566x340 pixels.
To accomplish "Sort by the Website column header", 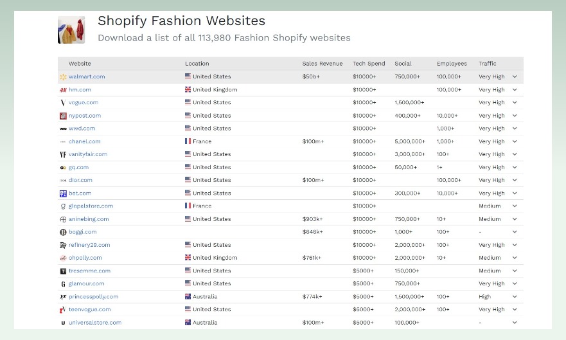I will coord(80,64).
